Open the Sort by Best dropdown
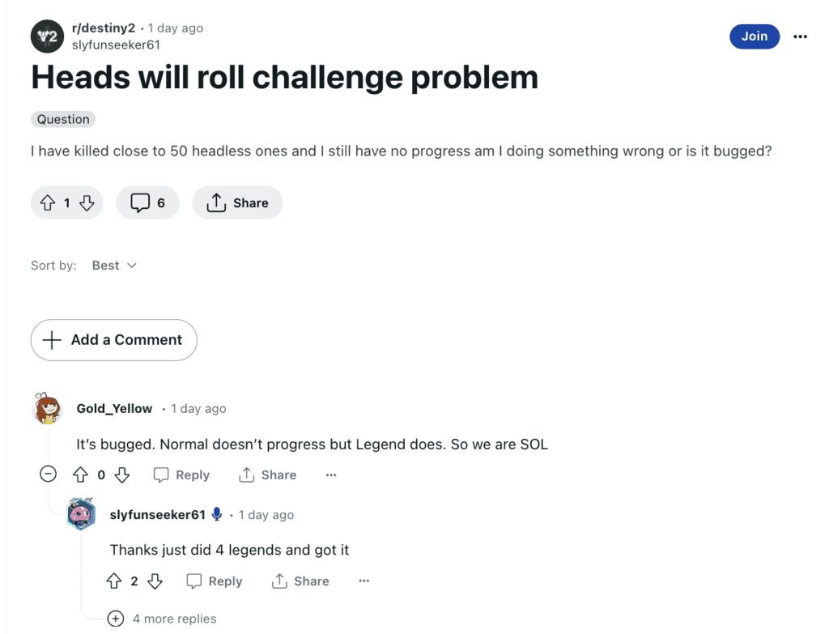 pyautogui.click(x=114, y=266)
